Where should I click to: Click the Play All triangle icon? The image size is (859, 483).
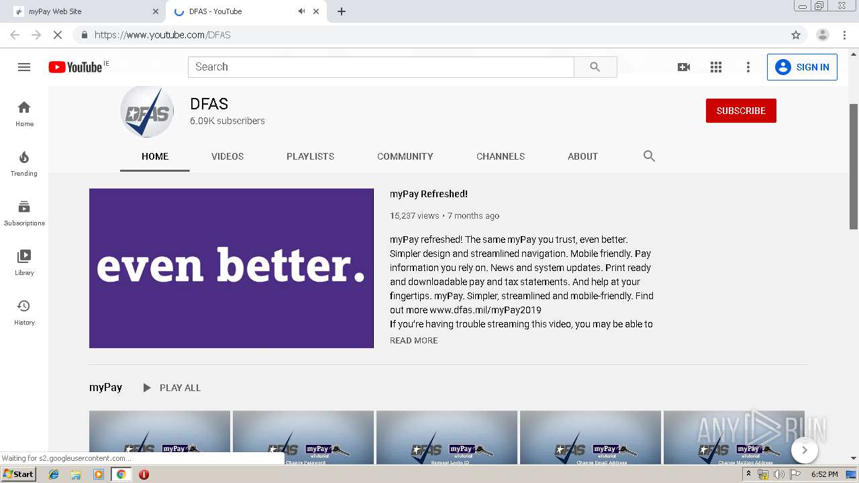click(x=147, y=388)
